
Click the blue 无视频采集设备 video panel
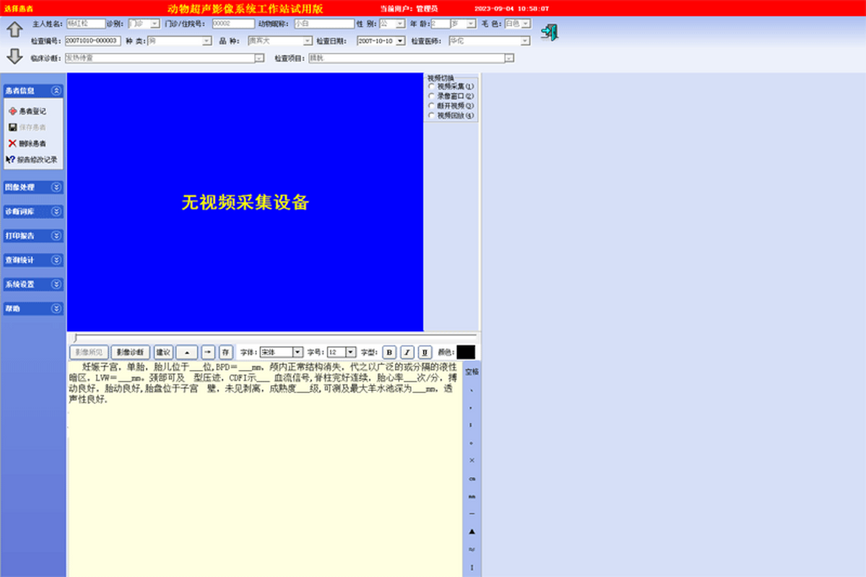tap(245, 202)
